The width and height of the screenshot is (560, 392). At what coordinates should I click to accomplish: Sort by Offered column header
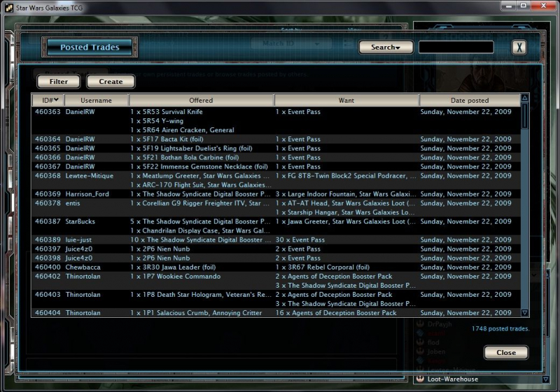pyautogui.click(x=201, y=100)
